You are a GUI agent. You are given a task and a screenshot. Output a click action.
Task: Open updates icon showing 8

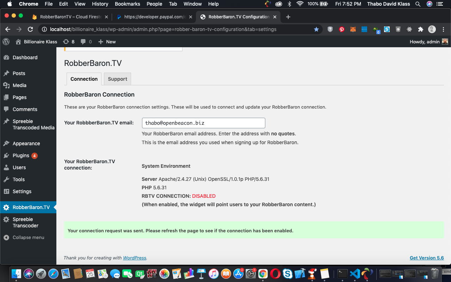(x=69, y=42)
